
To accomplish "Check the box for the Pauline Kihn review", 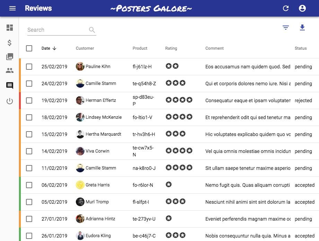I will pos(29,67).
